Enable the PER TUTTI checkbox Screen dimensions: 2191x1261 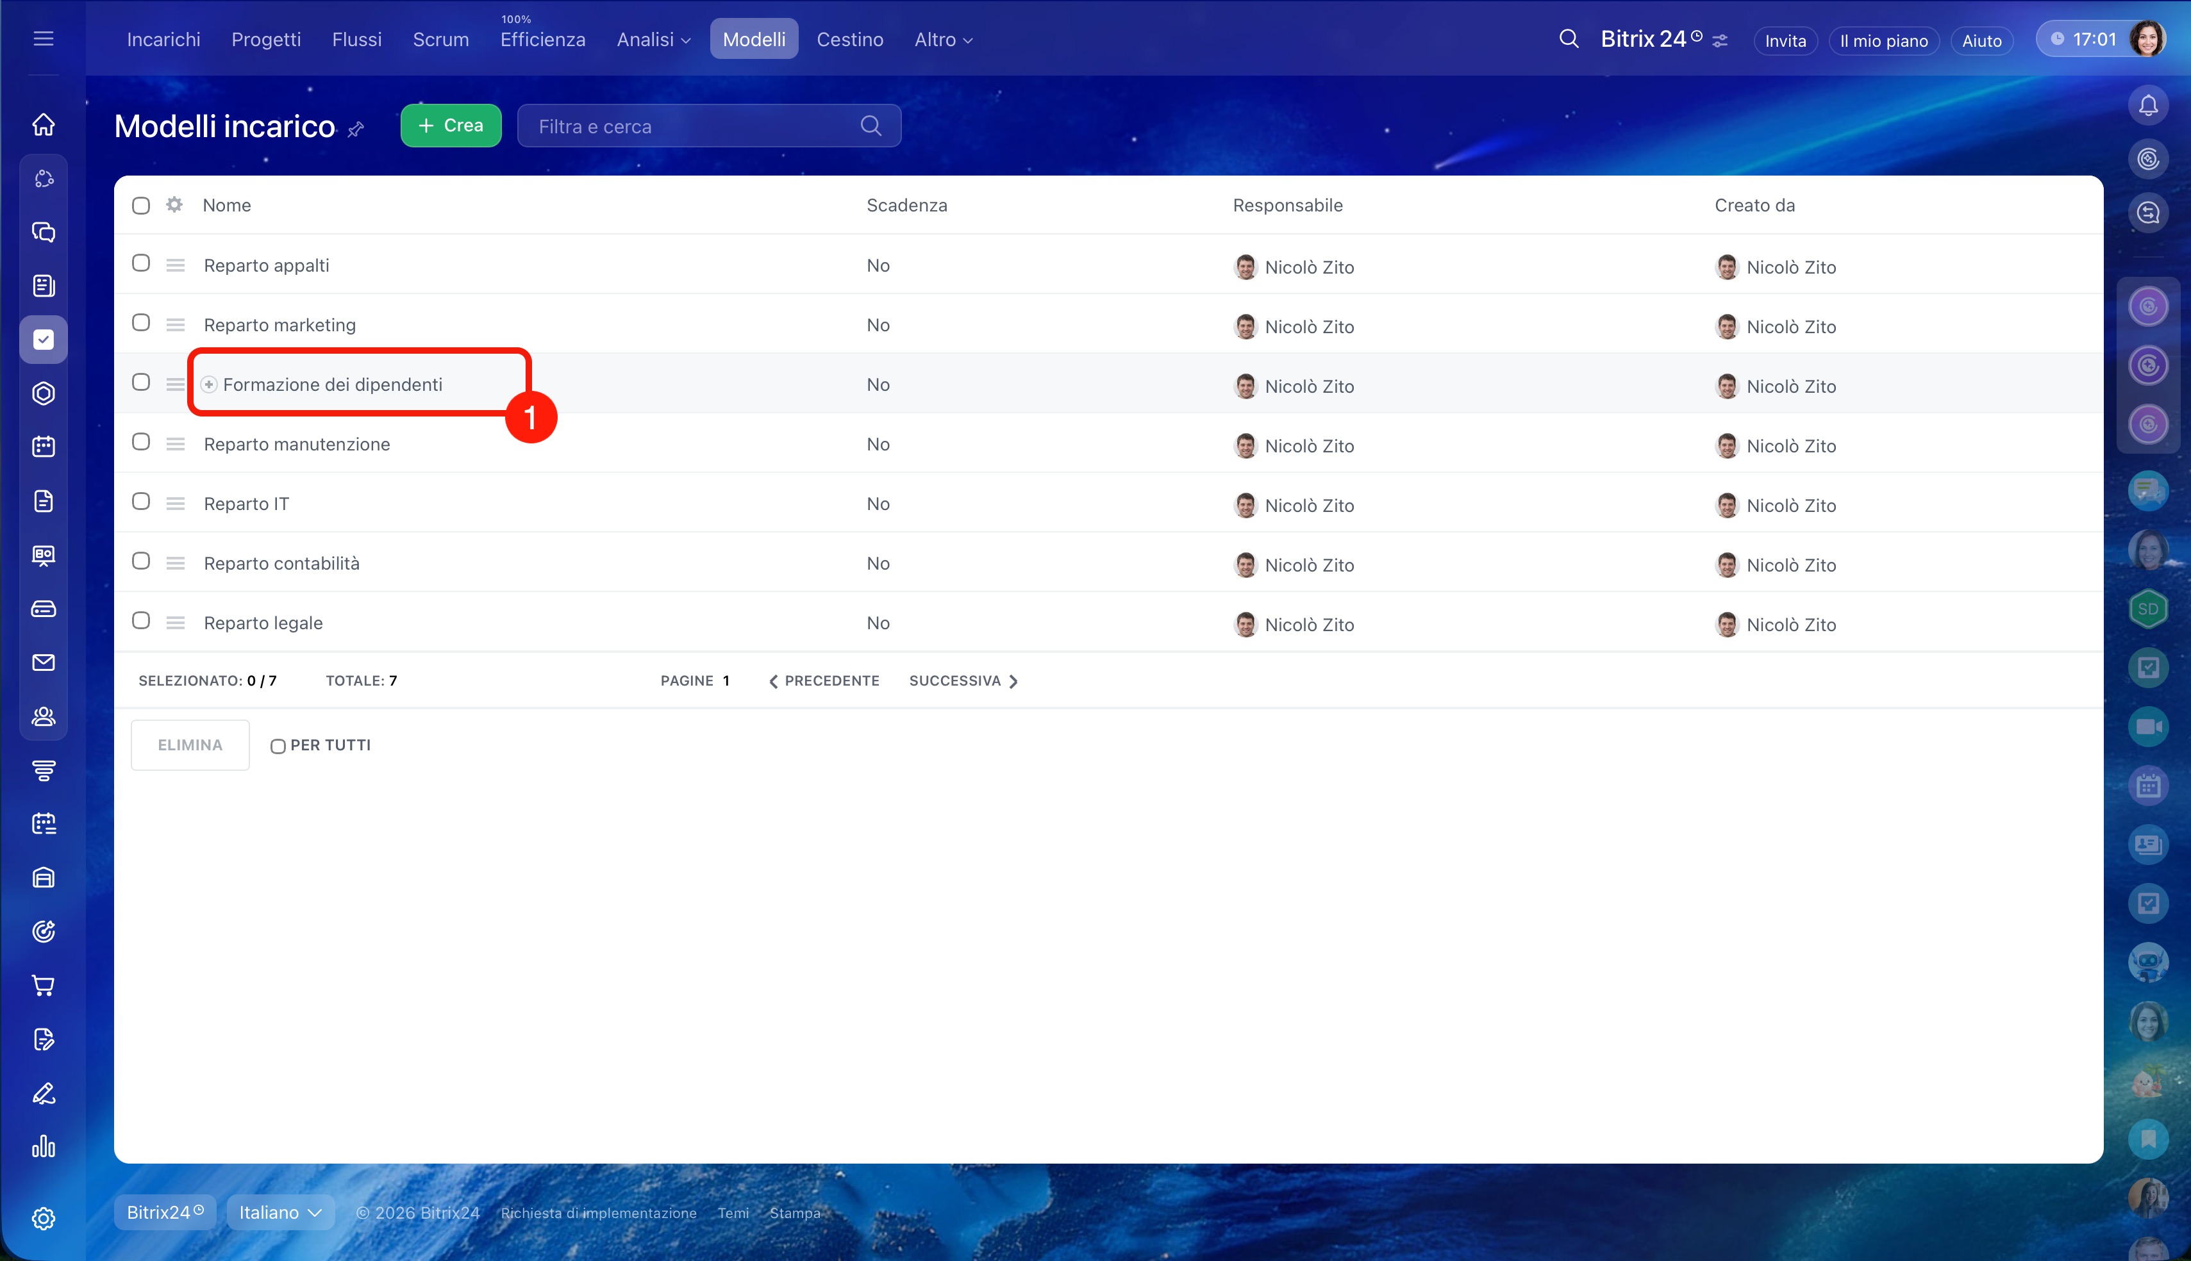[x=278, y=746]
